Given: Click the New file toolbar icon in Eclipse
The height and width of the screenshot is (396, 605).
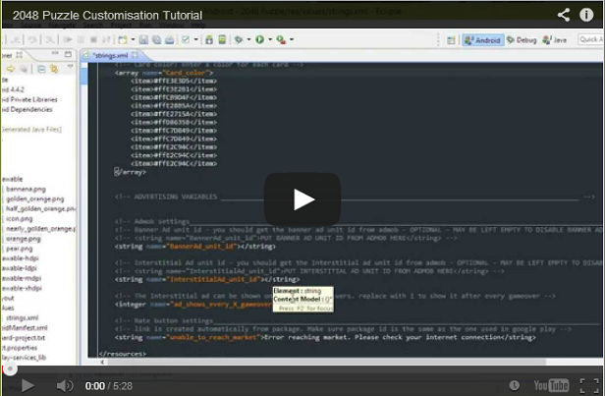Looking at the screenshot, I should click(x=123, y=39).
